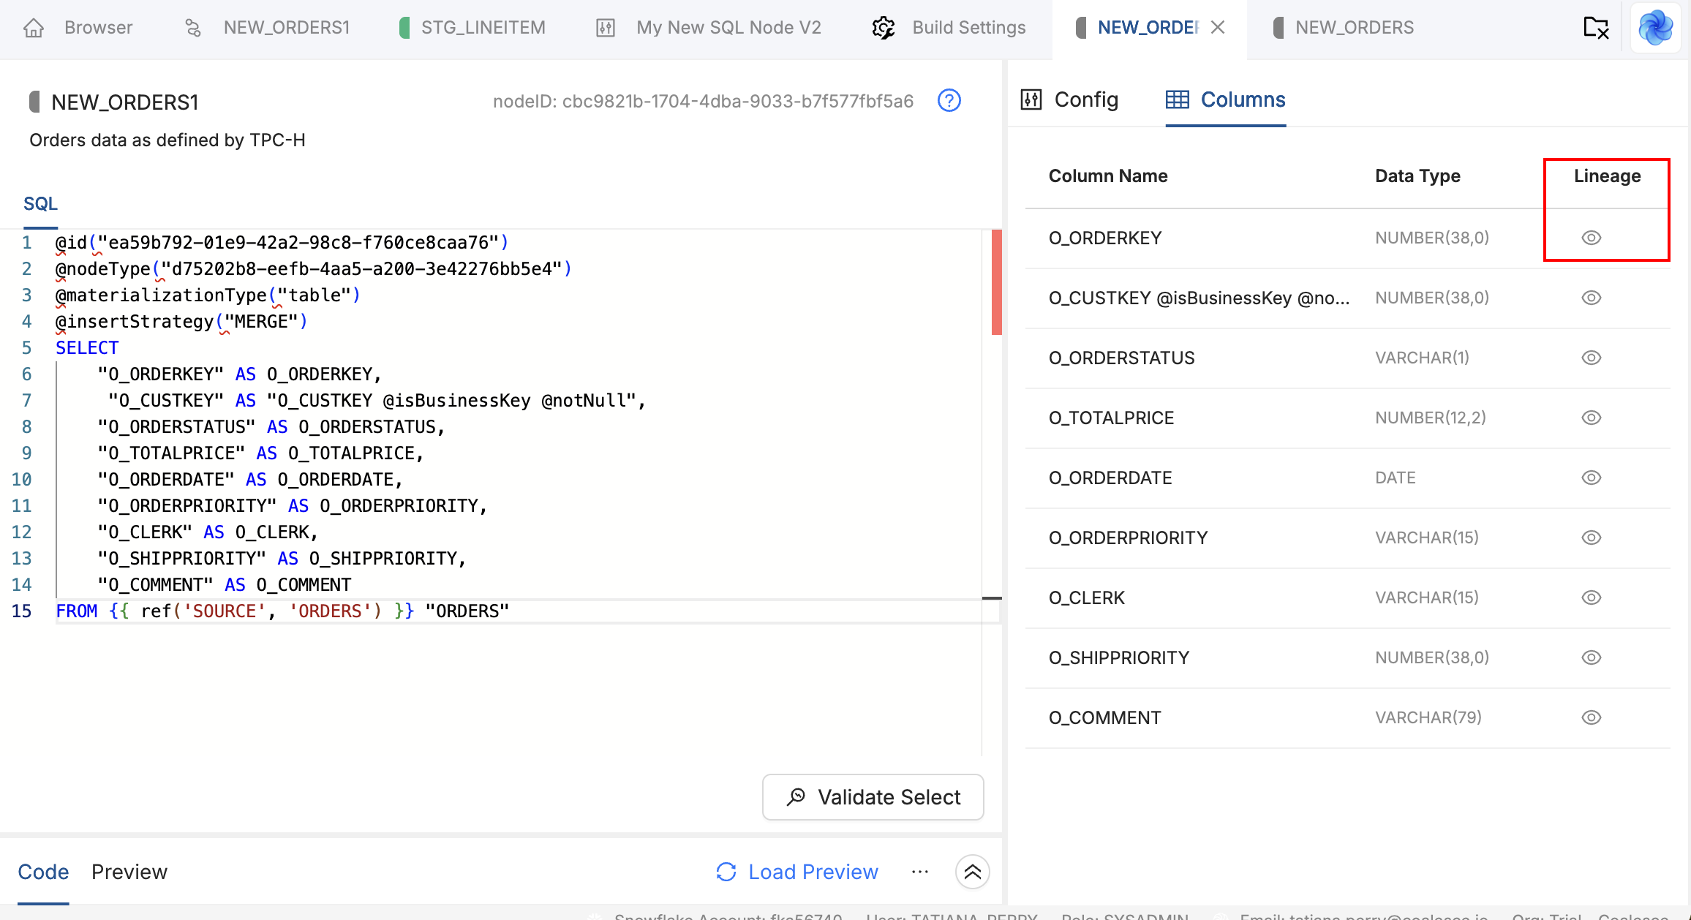This screenshot has width=1691, height=920.
Task: Close the active NEW_ORDERS1 tab
Action: [x=1218, y=28]
